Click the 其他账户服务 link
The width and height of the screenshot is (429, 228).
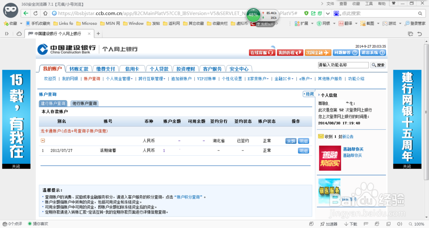tap(330, 79)
